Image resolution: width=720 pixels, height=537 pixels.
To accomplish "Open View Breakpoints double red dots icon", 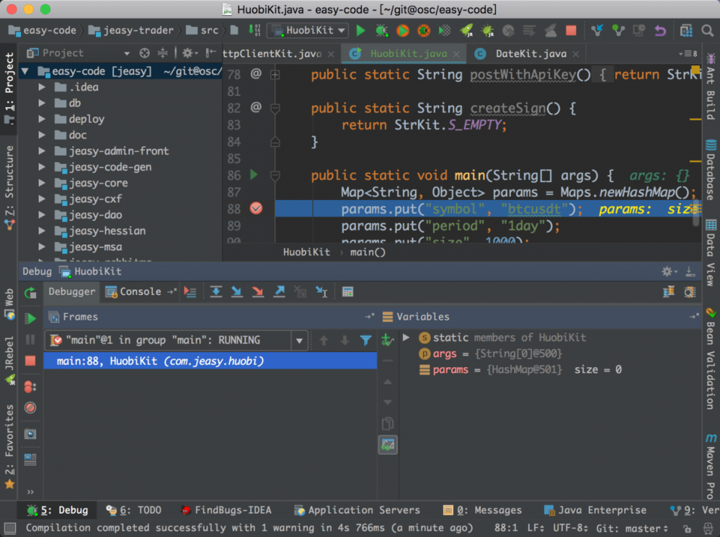I will tap(30, 387).
